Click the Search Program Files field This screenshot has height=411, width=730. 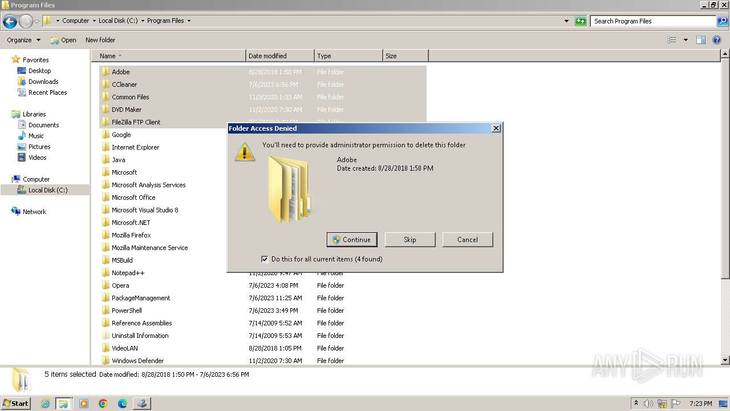[654, 21]
